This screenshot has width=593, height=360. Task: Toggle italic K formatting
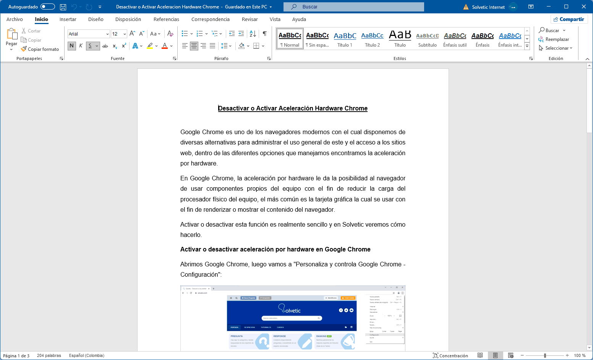81,46
